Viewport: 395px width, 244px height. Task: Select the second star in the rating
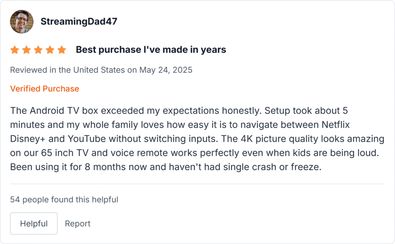tap(26, 49)
